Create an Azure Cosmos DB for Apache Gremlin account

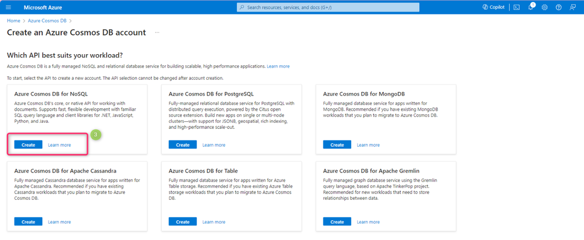coord(337,222)
